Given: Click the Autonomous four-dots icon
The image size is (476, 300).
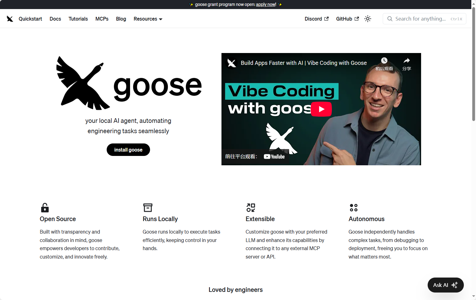Looking at the screenshot, I should (354, 208).
